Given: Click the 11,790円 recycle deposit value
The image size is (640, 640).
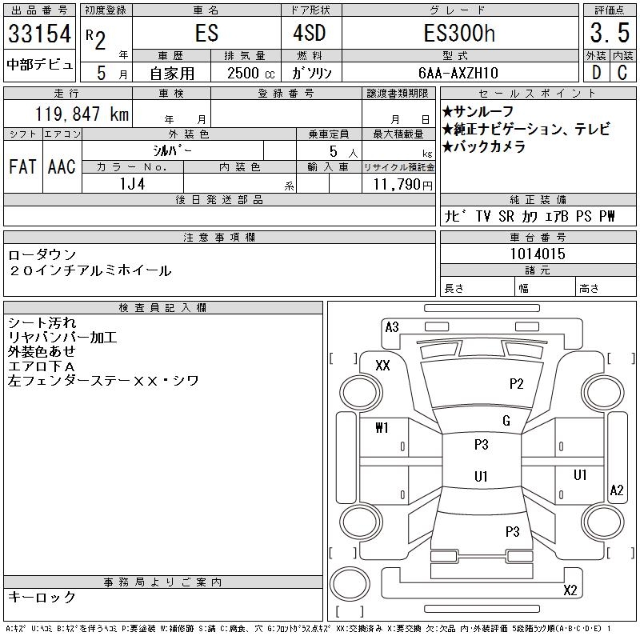Looking at the screenshot, I should pyautogui.click(x=398, y=185).
